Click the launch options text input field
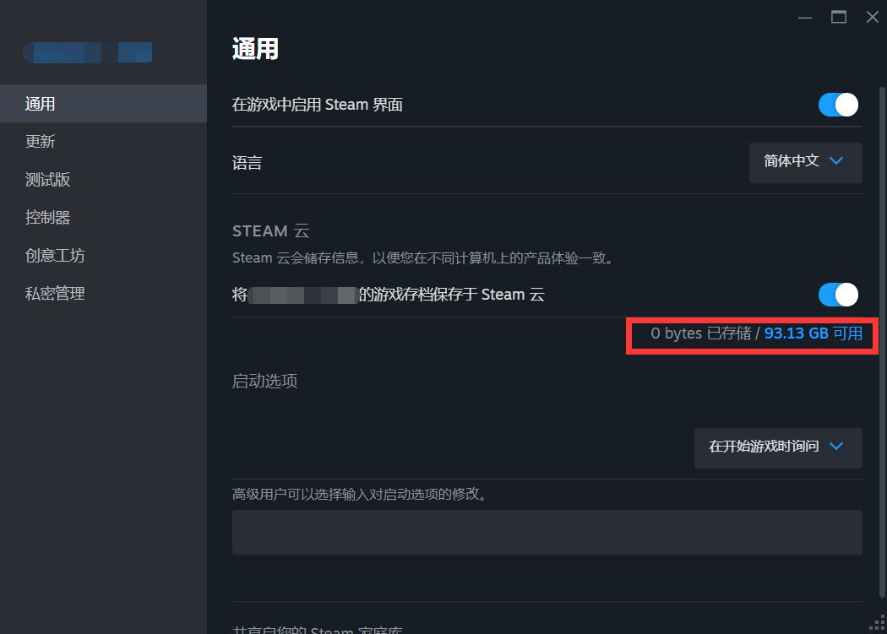The height and width of the screenshot is (634, 887). 547,532
